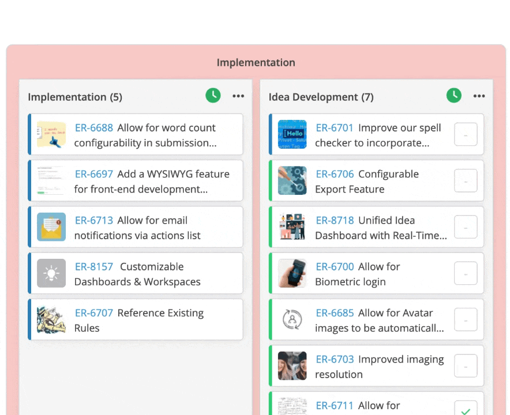The height and width of the screenshot is (415, 510).
Task: Click the pink Implementation group header
Action: [x=256, y=62]
